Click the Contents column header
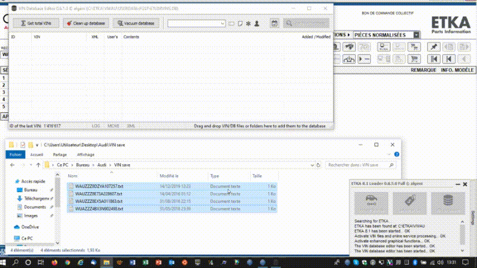Image resolution: width=477 pixels, height=268 pixels. [131, 37]
